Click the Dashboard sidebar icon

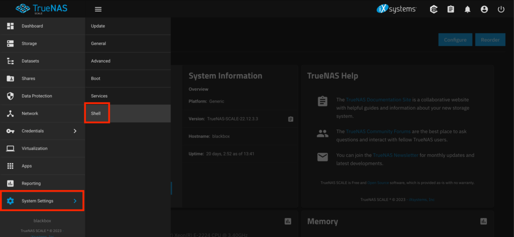11,26
